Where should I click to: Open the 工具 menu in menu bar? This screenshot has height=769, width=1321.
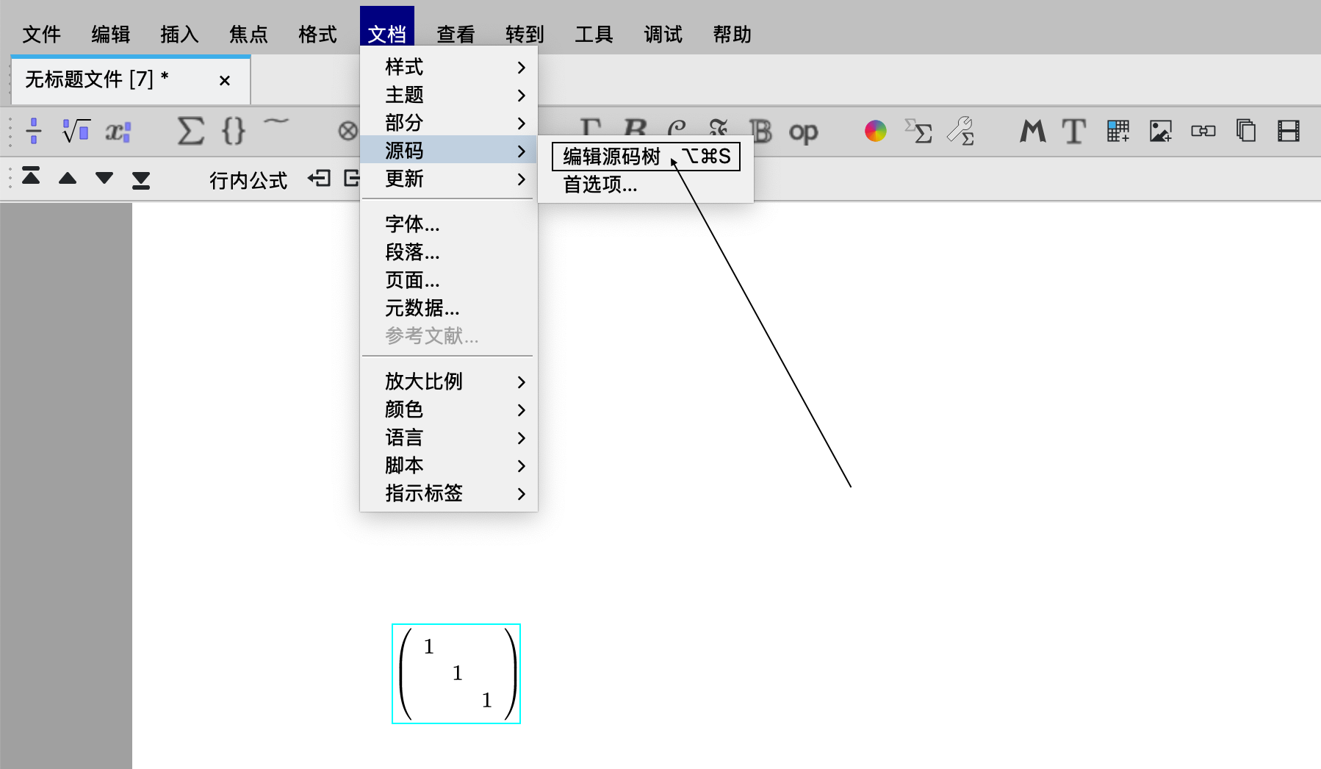[x=594, y=35]
